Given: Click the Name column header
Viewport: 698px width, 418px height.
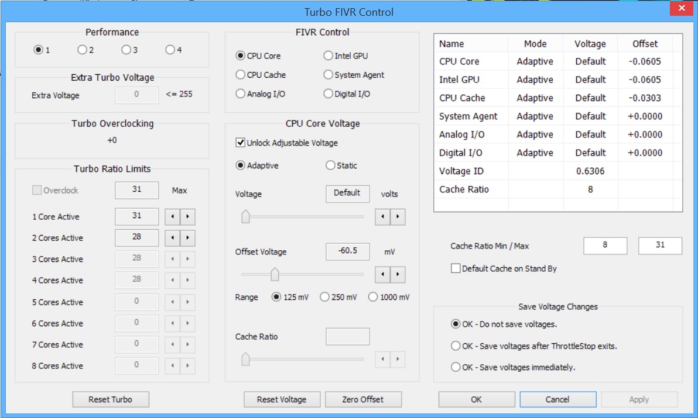Looking at the screenshot, I should click(471, 43).
